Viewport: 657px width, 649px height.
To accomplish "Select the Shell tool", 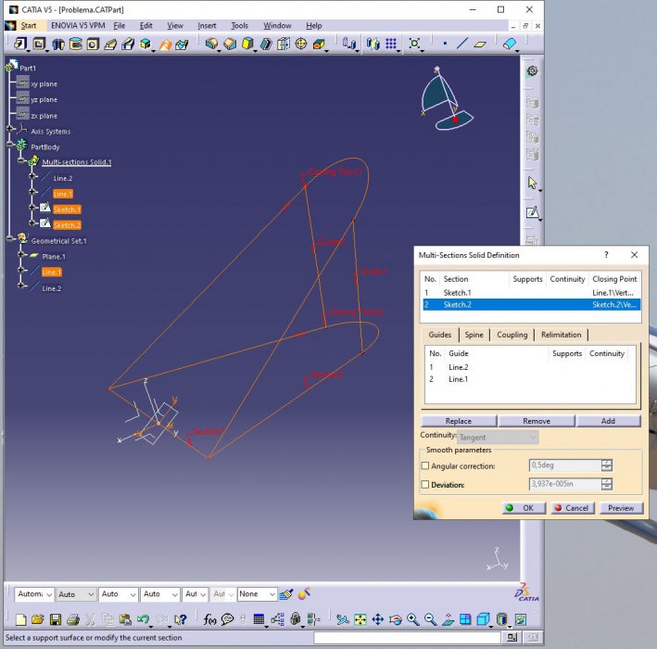I will click(266, 44).
